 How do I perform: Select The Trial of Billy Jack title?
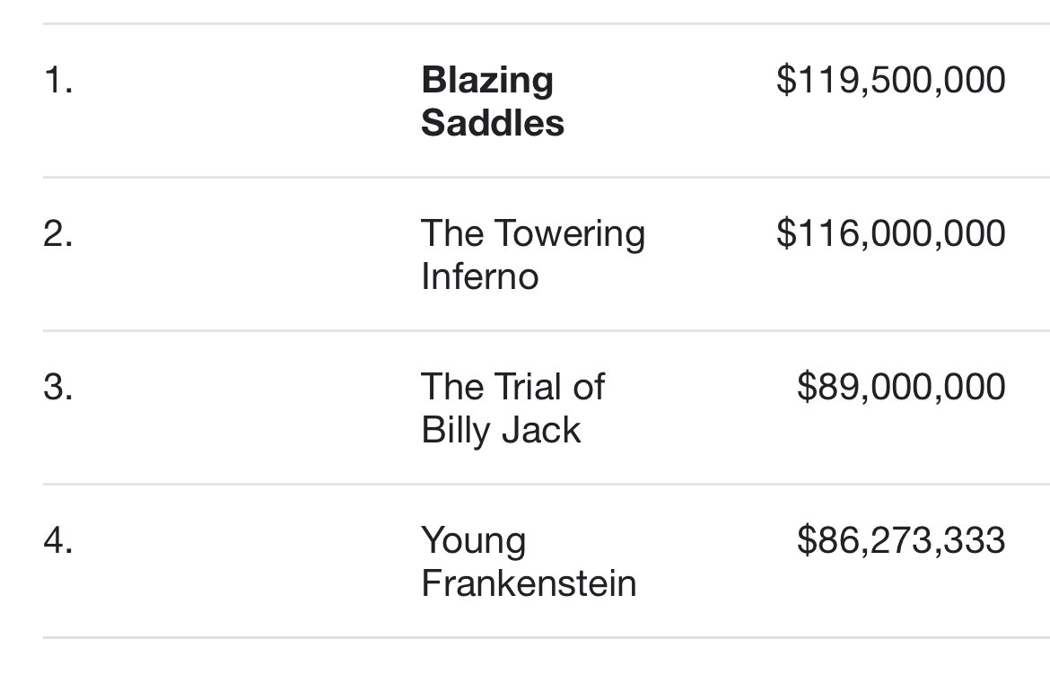[512, 408]
